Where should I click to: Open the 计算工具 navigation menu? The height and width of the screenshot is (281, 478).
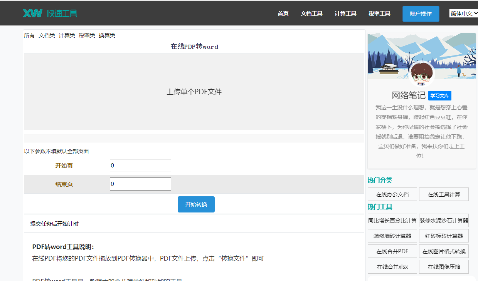pyautogui.click(x=345, y=13)
